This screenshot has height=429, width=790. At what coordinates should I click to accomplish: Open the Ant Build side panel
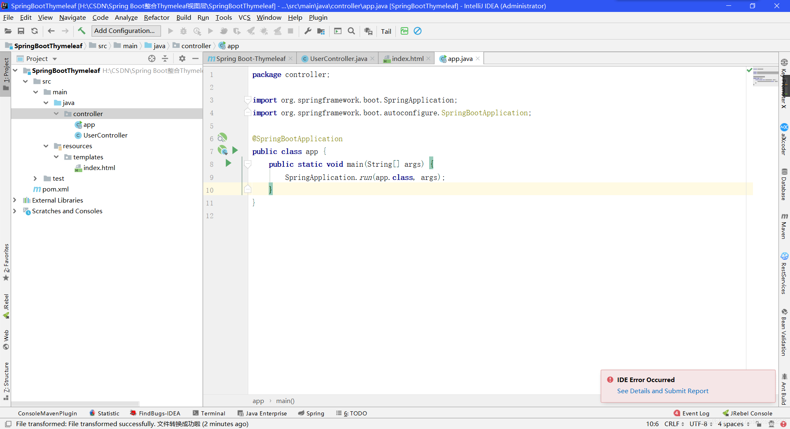784,389
